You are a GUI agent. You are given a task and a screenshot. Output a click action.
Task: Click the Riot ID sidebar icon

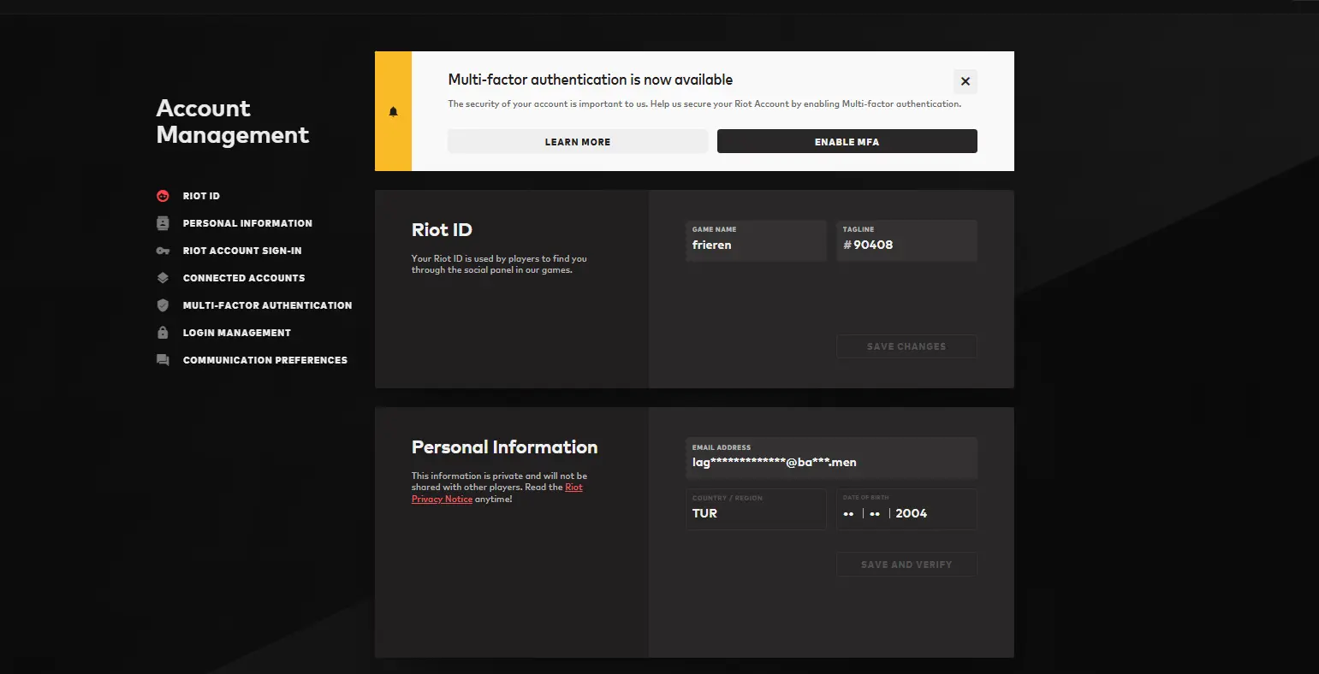[x=163, y=196]
